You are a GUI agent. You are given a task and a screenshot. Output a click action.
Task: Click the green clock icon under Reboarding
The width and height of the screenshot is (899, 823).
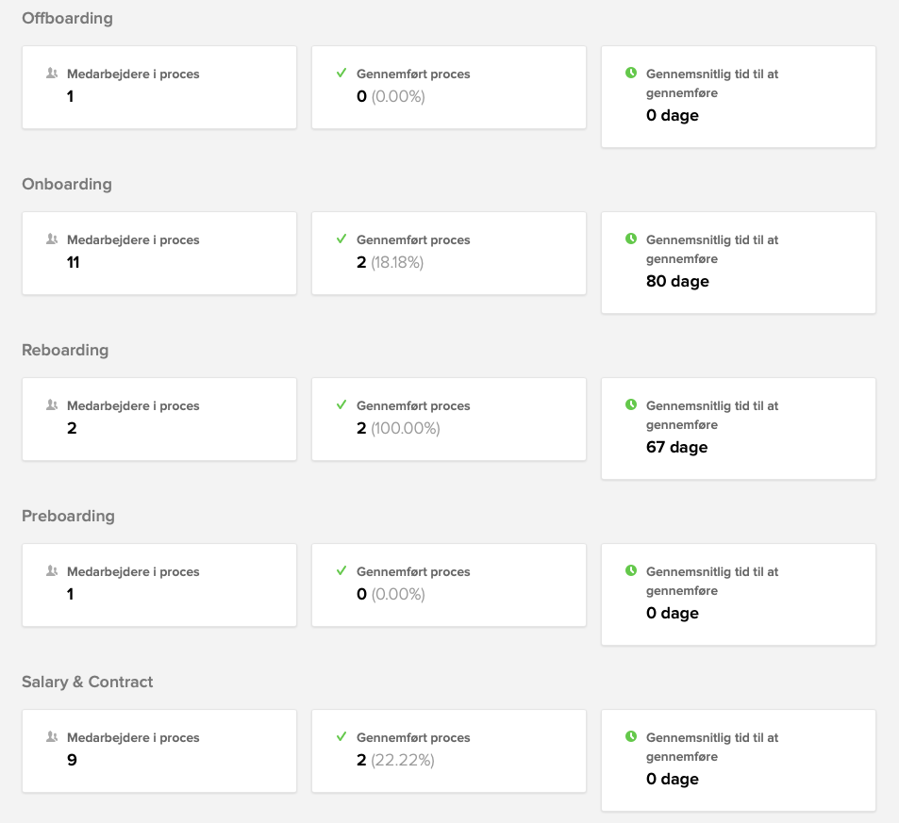pos(631,404)
